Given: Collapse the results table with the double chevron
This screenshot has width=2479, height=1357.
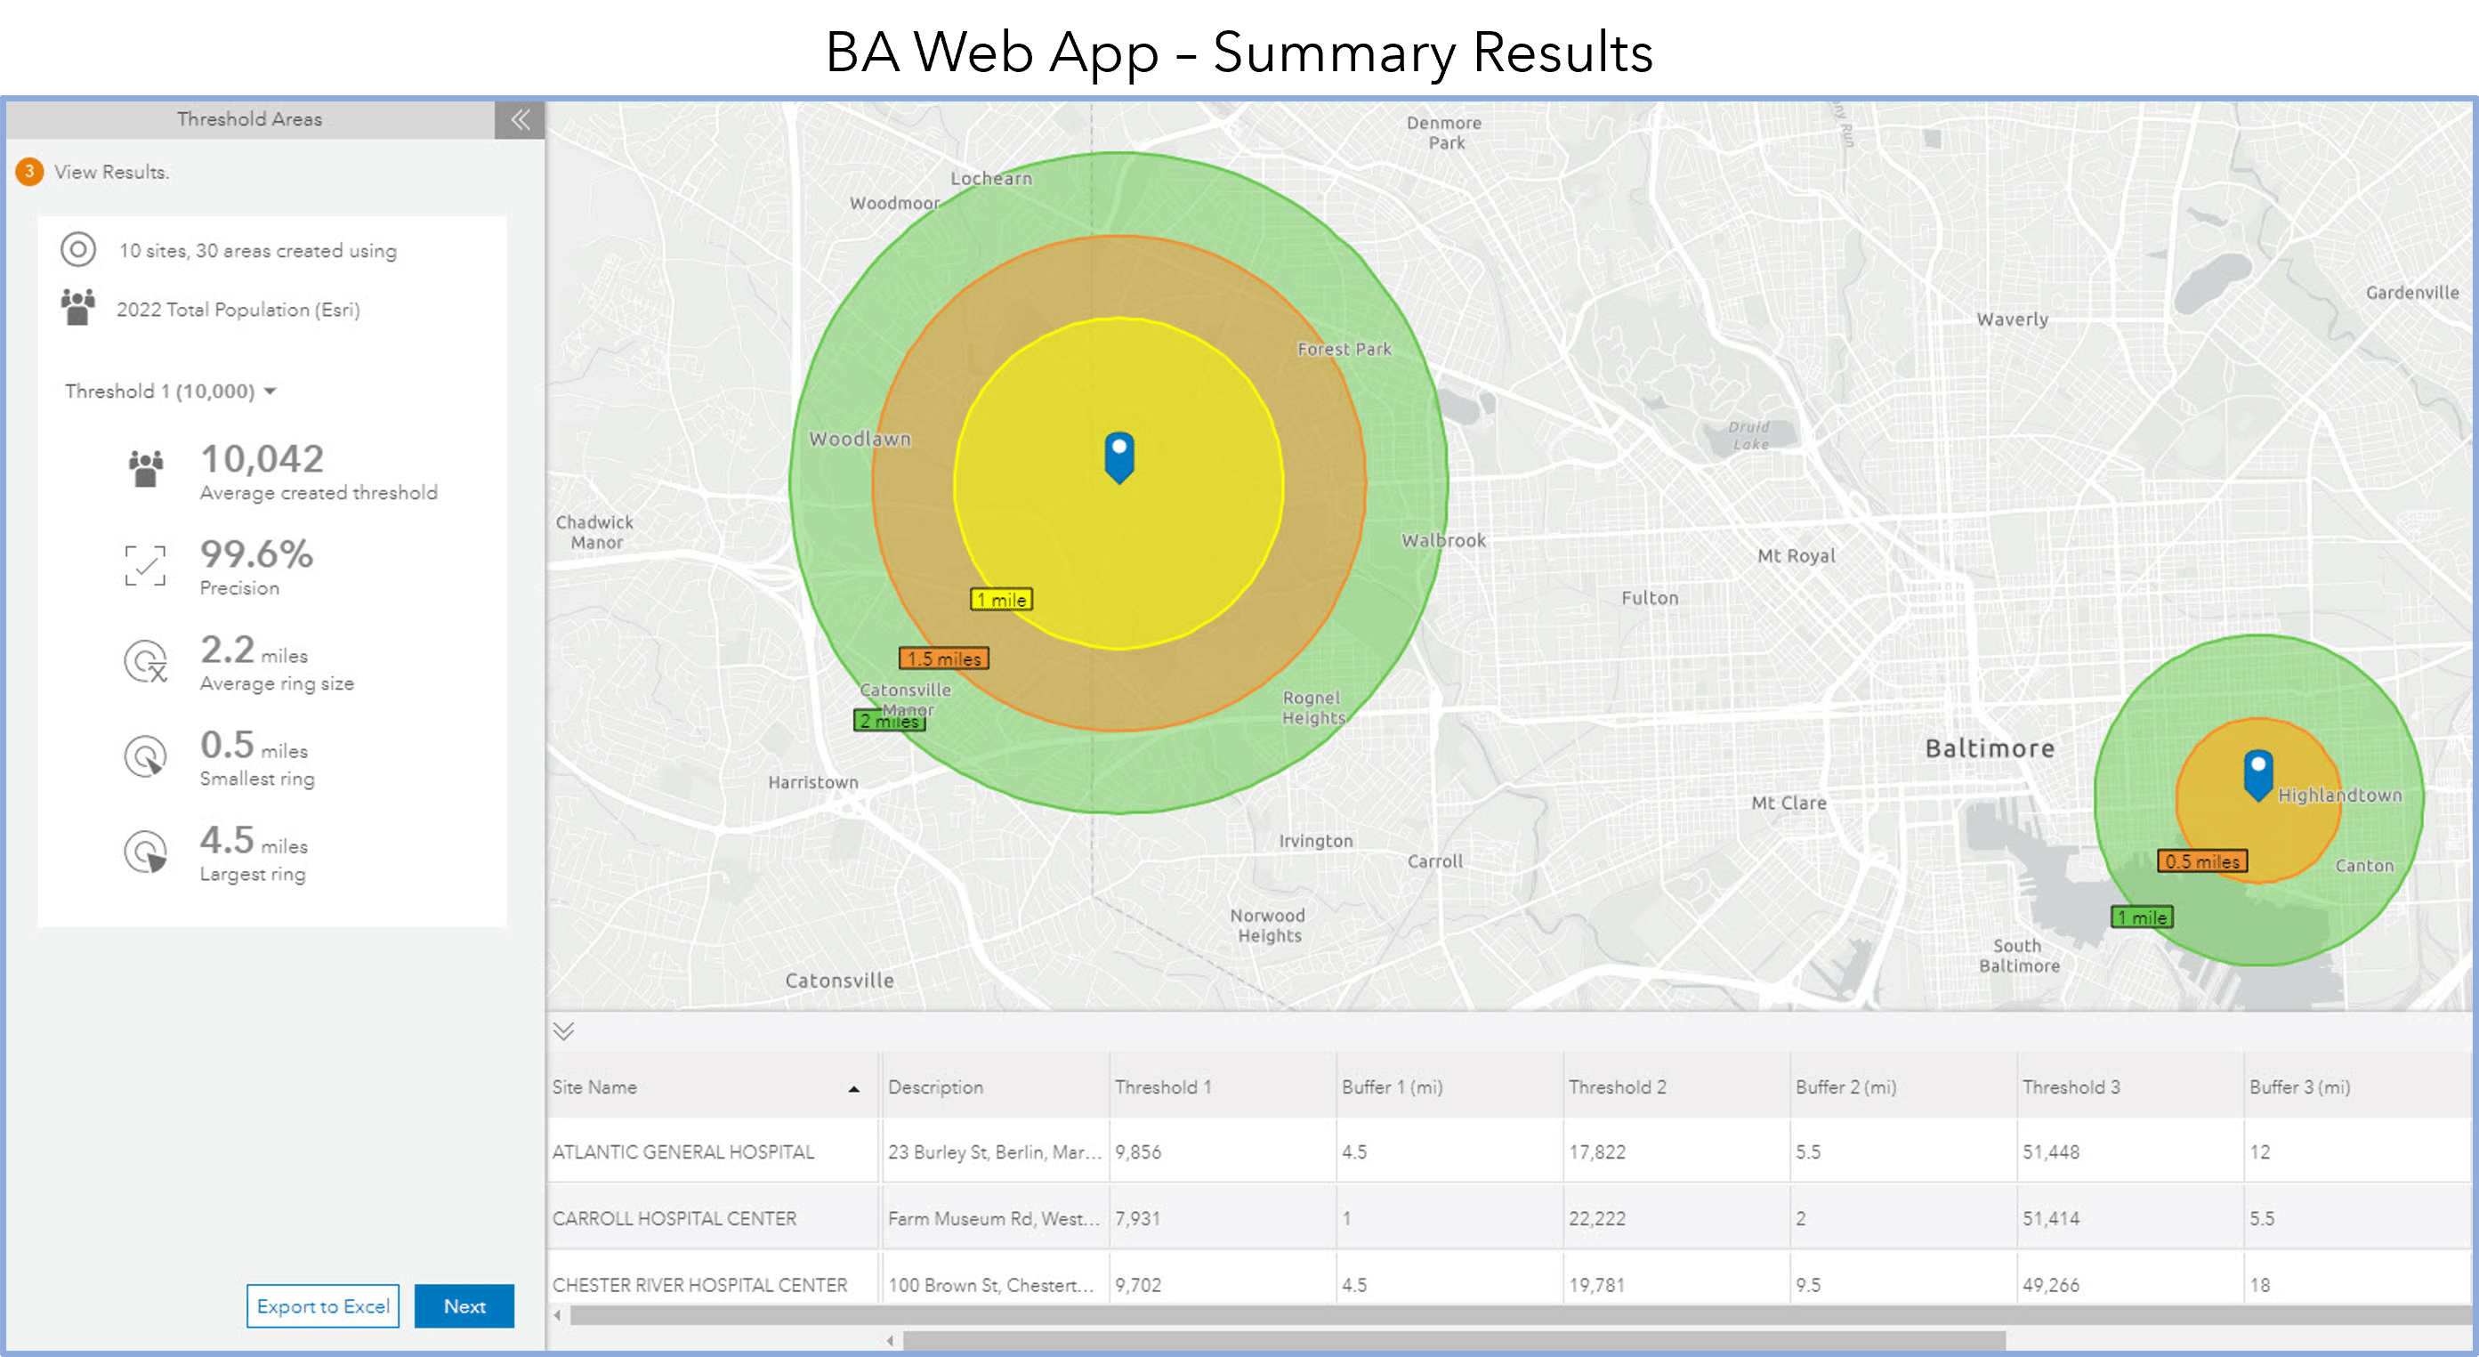Looking at the screenshot, I should point(563,1031).
